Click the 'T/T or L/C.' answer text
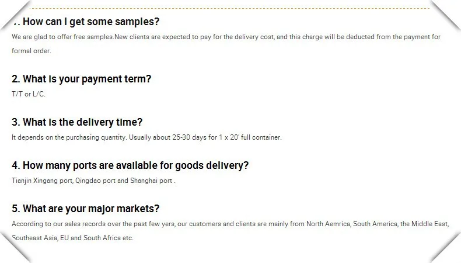 click(29, 94)
